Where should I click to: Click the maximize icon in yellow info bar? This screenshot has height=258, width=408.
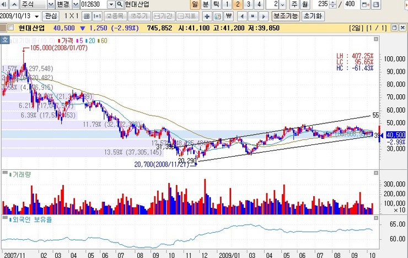click(394, 28)
